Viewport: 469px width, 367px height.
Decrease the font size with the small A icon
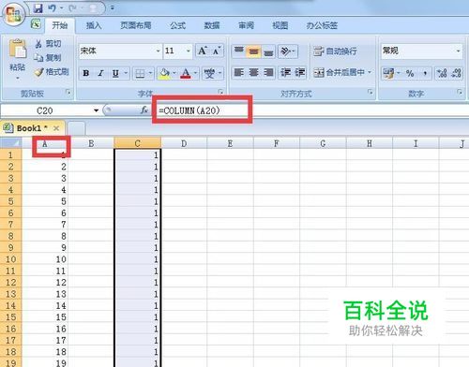coord(217,51)
